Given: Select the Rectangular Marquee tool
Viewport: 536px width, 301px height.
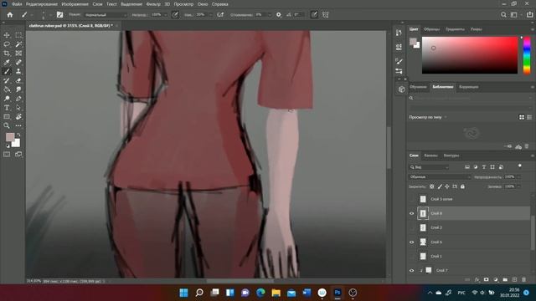Looking at the screenshot, I should (18, 35).
